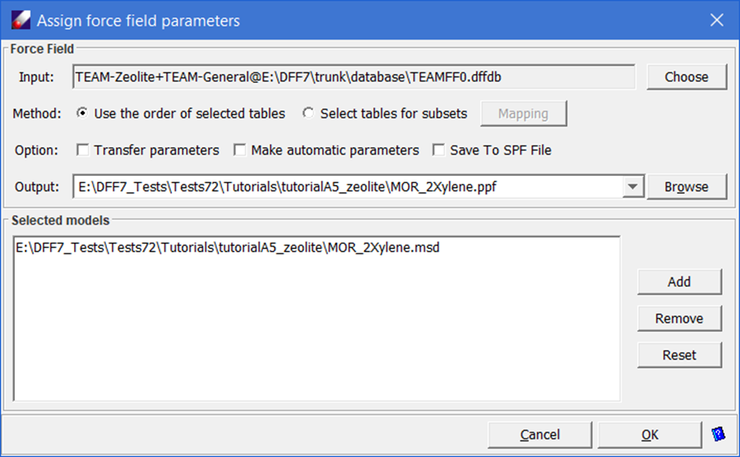Viewport: 740px width, 457px height.
Task: Browse for the output file
Action: tap(687, 187)
